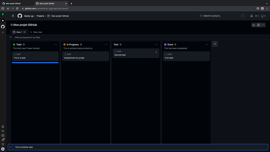Click the filter icon beside the filter field
The image size is (270, 152).
pyautogui.click(x=11, y=37)
